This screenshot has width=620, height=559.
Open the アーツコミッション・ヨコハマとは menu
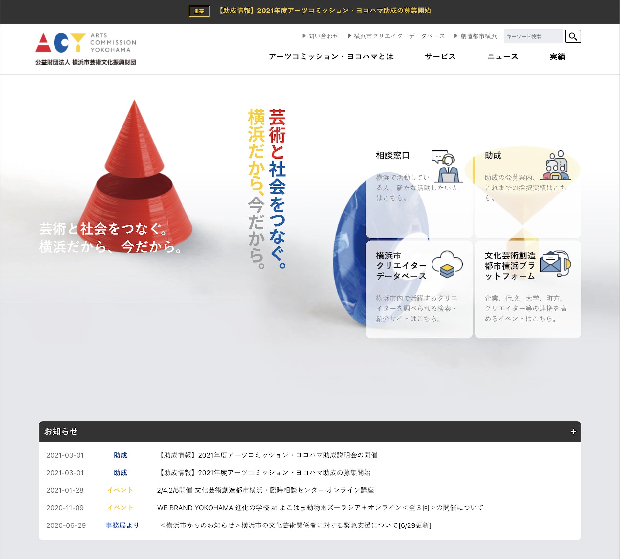[x=331, y=56]
